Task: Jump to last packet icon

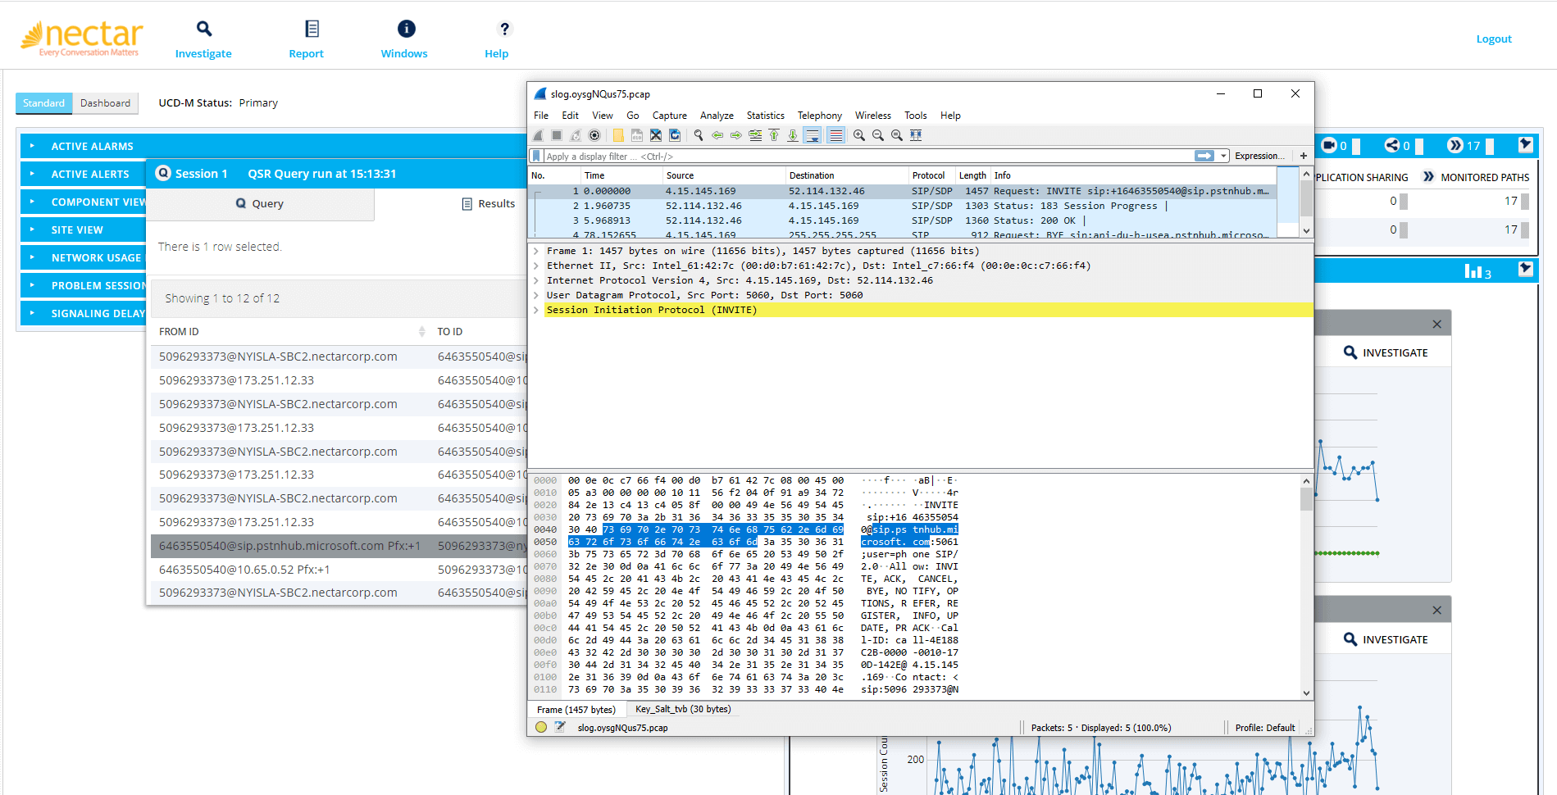Action: coord(793,135)
